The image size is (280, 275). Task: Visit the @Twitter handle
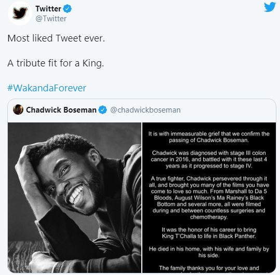tap(51, 19)
